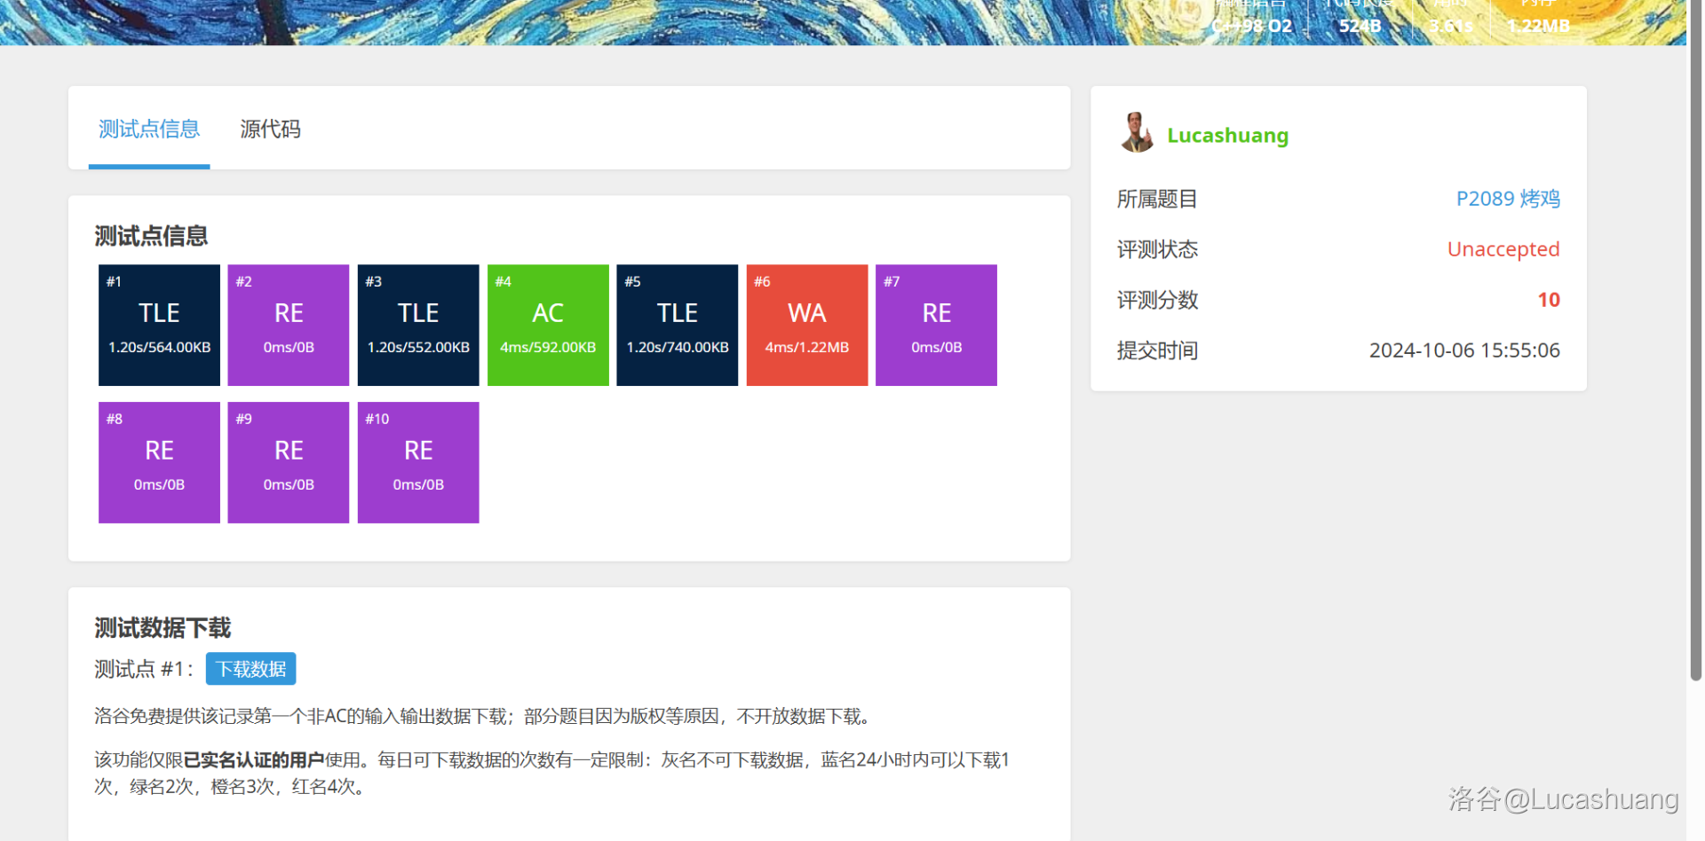Click the vertical page scrollbar thumb
The height and width of the screenshot is (841, 1705).
(1695, 355)
